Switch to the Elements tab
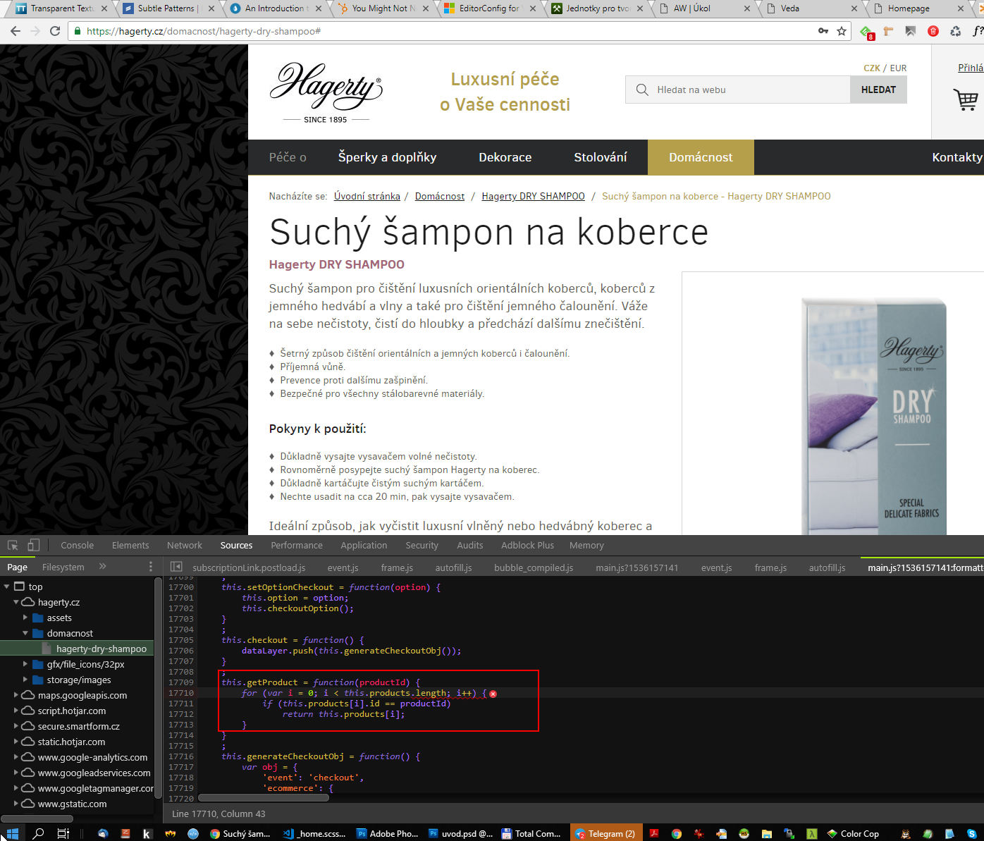 (130, 545)
